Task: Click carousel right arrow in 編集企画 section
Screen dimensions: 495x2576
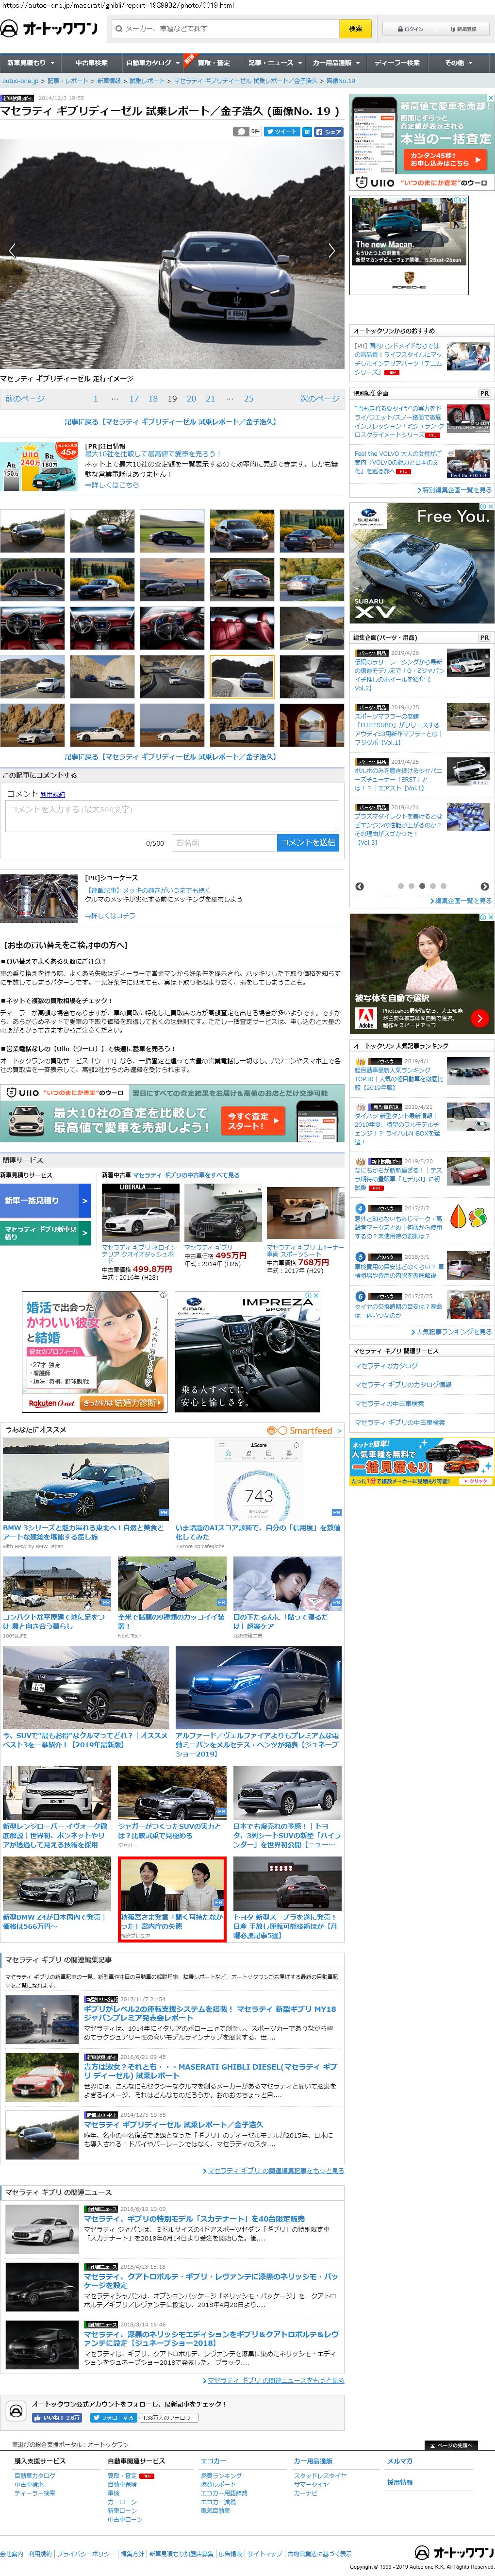Action: [484, 886]
